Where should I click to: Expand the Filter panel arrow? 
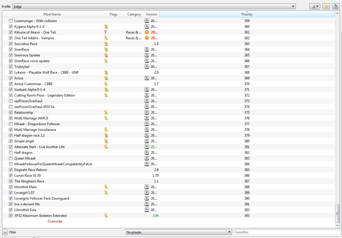[x=5, y=233]
